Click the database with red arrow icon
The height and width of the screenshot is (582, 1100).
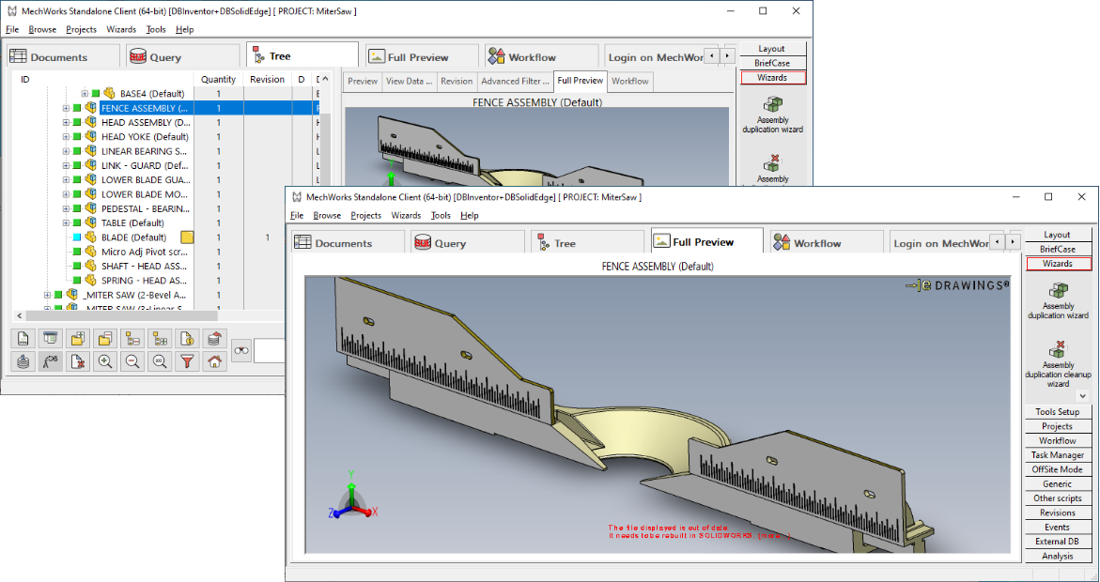click(x=215, y=340)
